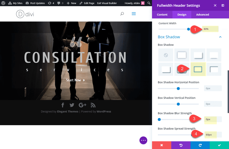Image resolution: width=229 pixels, height=149 pixels.
Task: Edit Box Shadow Vertical Position value field
Action: coord(213,104)
